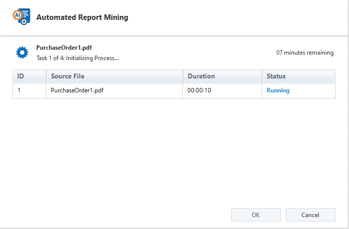Select the ID cell containing 1
This screenshot has width=349, height=229.
point(20,90)
